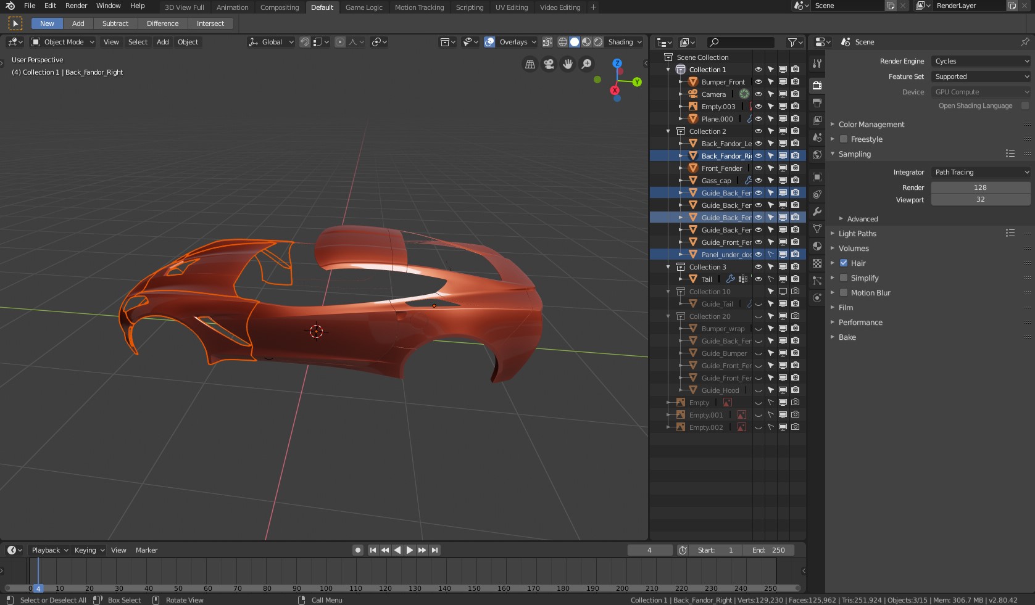This screenshot has height=605, width=1035.
Task: Jump to timeline end frame button
Action: pyautogui.click(x=435, y=550)
